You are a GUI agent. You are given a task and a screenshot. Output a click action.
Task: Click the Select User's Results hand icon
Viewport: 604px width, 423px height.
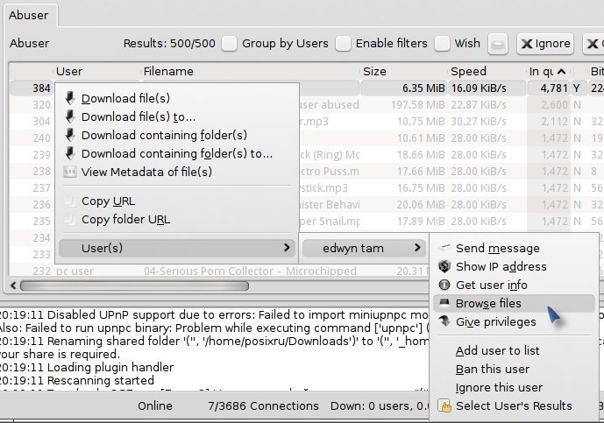point(444,405)
